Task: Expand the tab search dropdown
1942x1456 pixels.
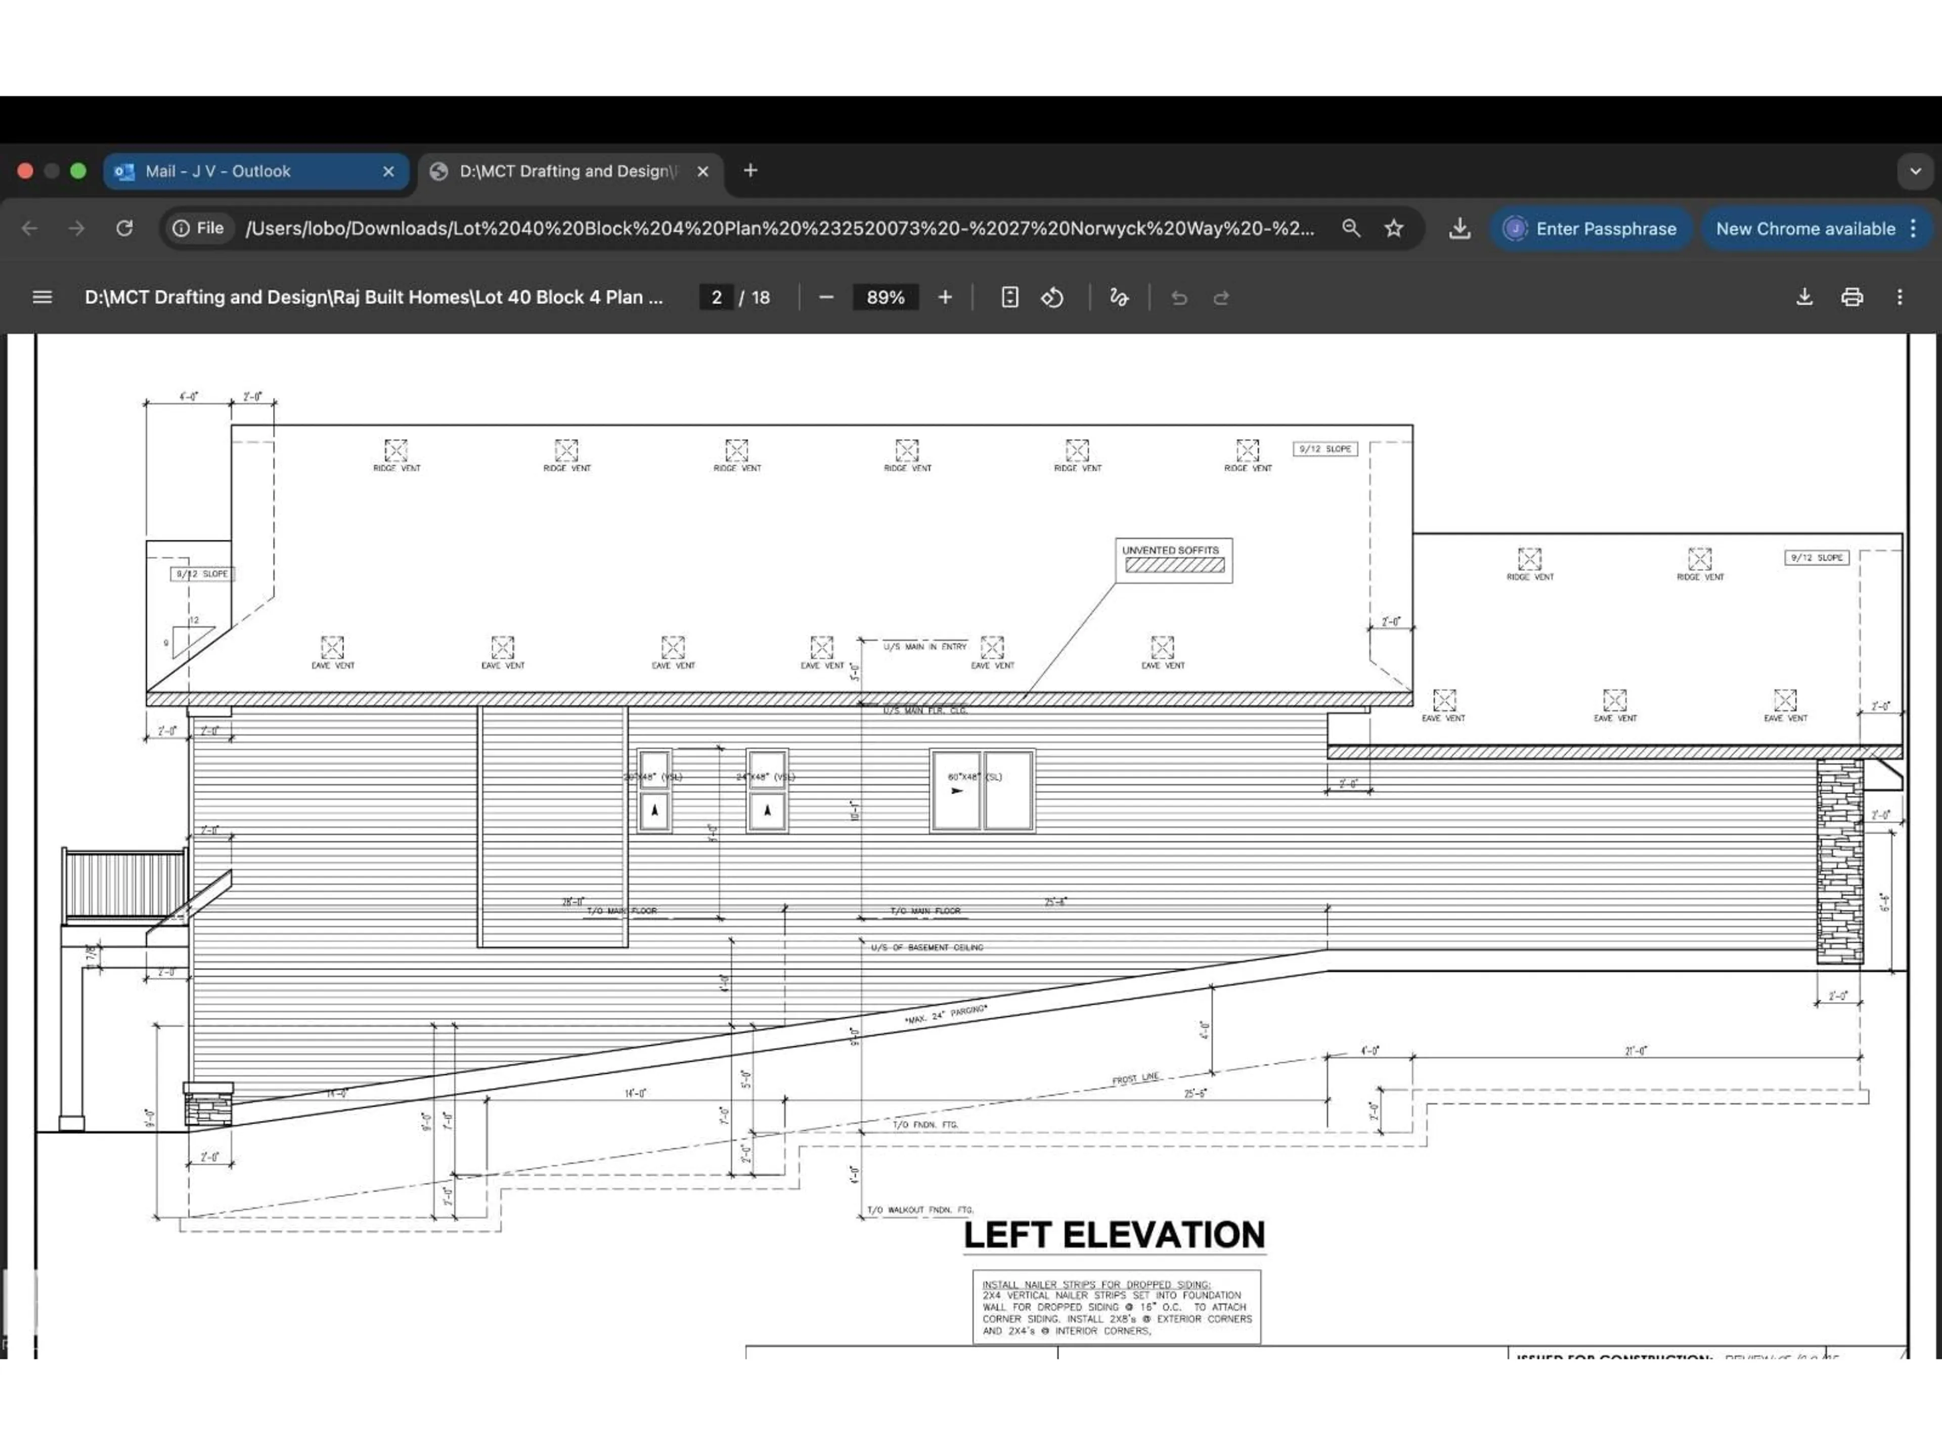Action: (1916, 171)
